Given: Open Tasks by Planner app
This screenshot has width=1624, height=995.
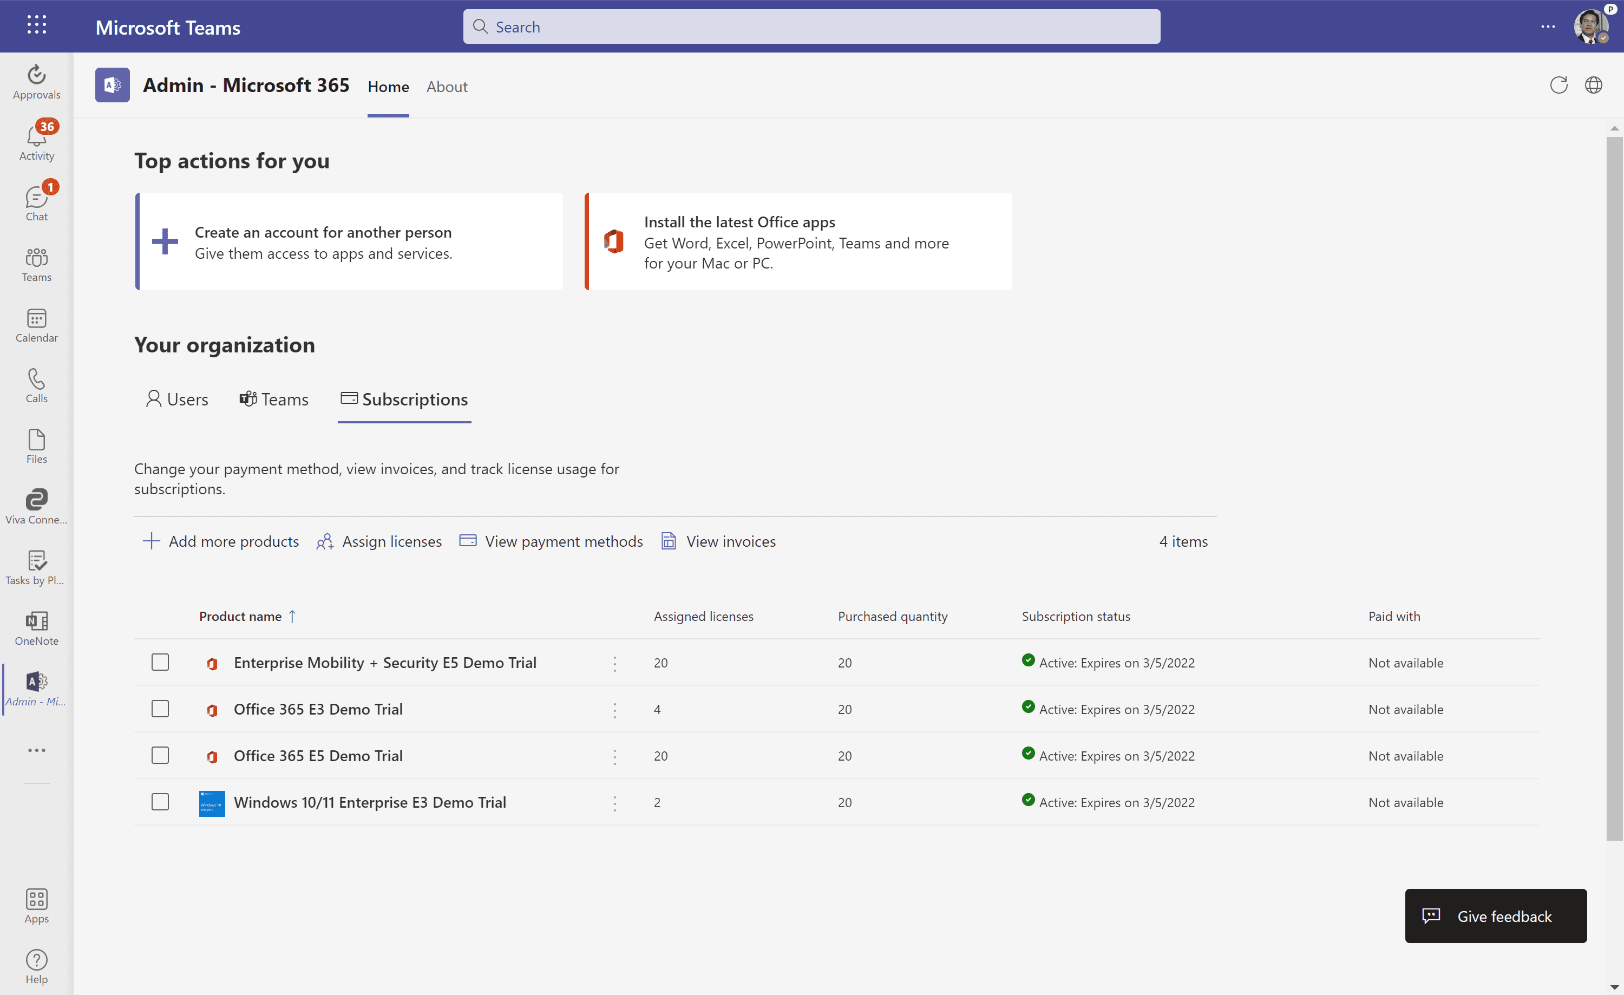Looking at the screenshot, I should coord(36,567).
